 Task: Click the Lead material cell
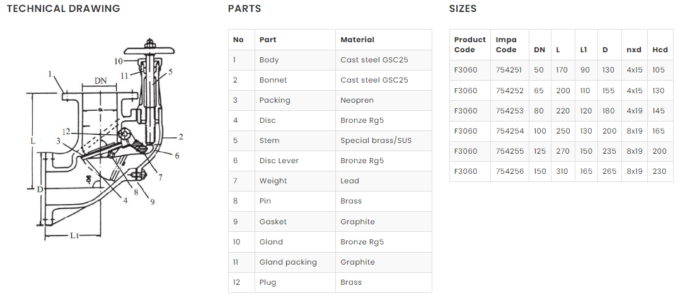click(x=350, y=181)
